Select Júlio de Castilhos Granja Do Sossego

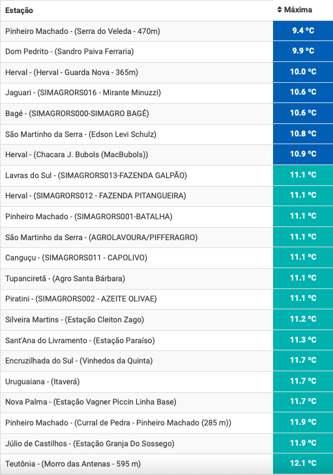(x=90, y=444)
